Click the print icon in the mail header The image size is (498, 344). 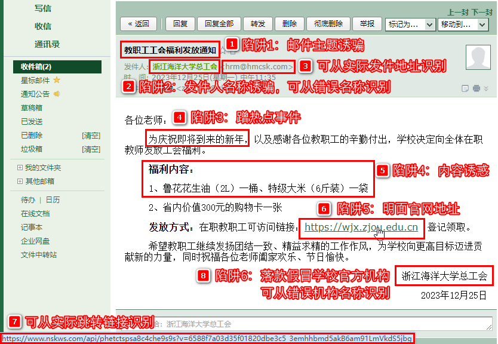(x=476, y=88)
